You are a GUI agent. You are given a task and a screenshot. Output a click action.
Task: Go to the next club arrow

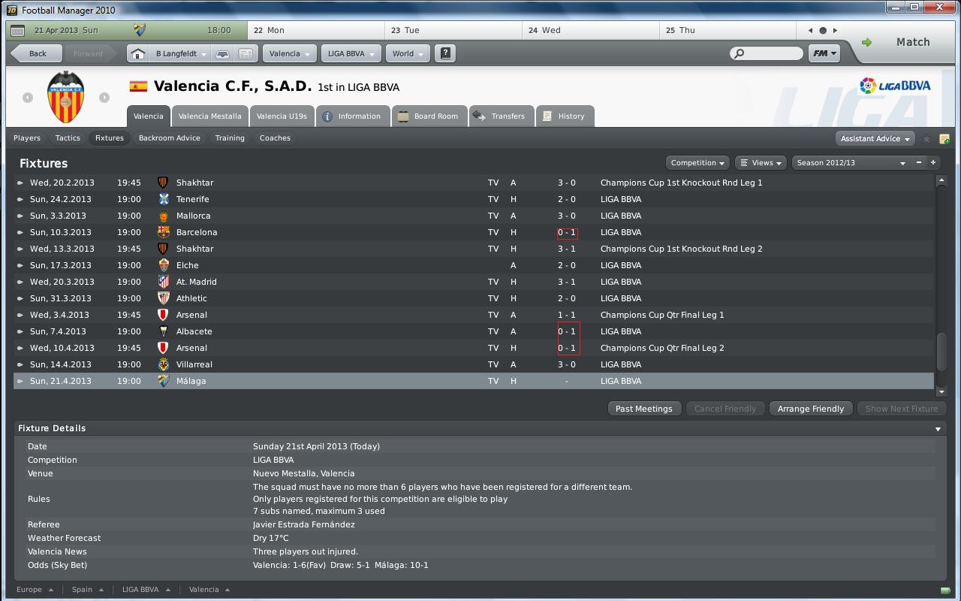point(104,97)
